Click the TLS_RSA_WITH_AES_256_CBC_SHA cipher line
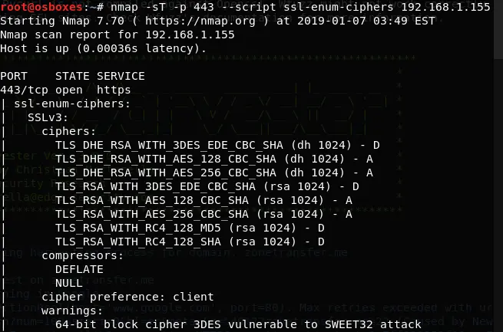This screenshot has height=332, width=503. pyautogui.click(x=204, y=214)
